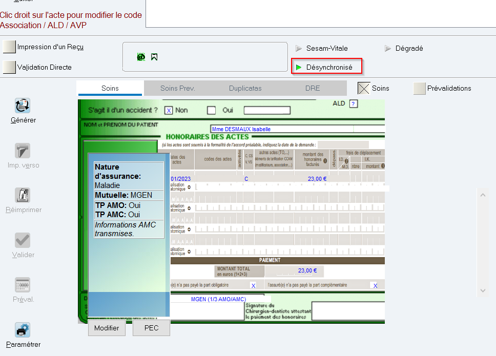Click the Dégradé mode label
Viewport: 496px width, 356px height.
point(409,48)
